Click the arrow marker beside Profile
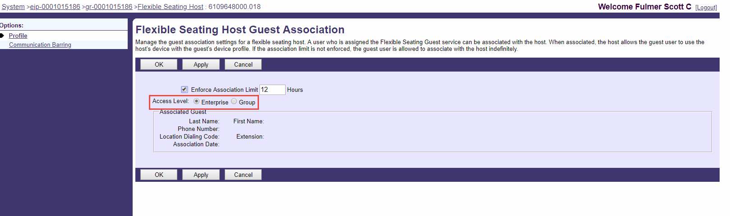This screenshot has width=730, height=216. pos(2,36)
